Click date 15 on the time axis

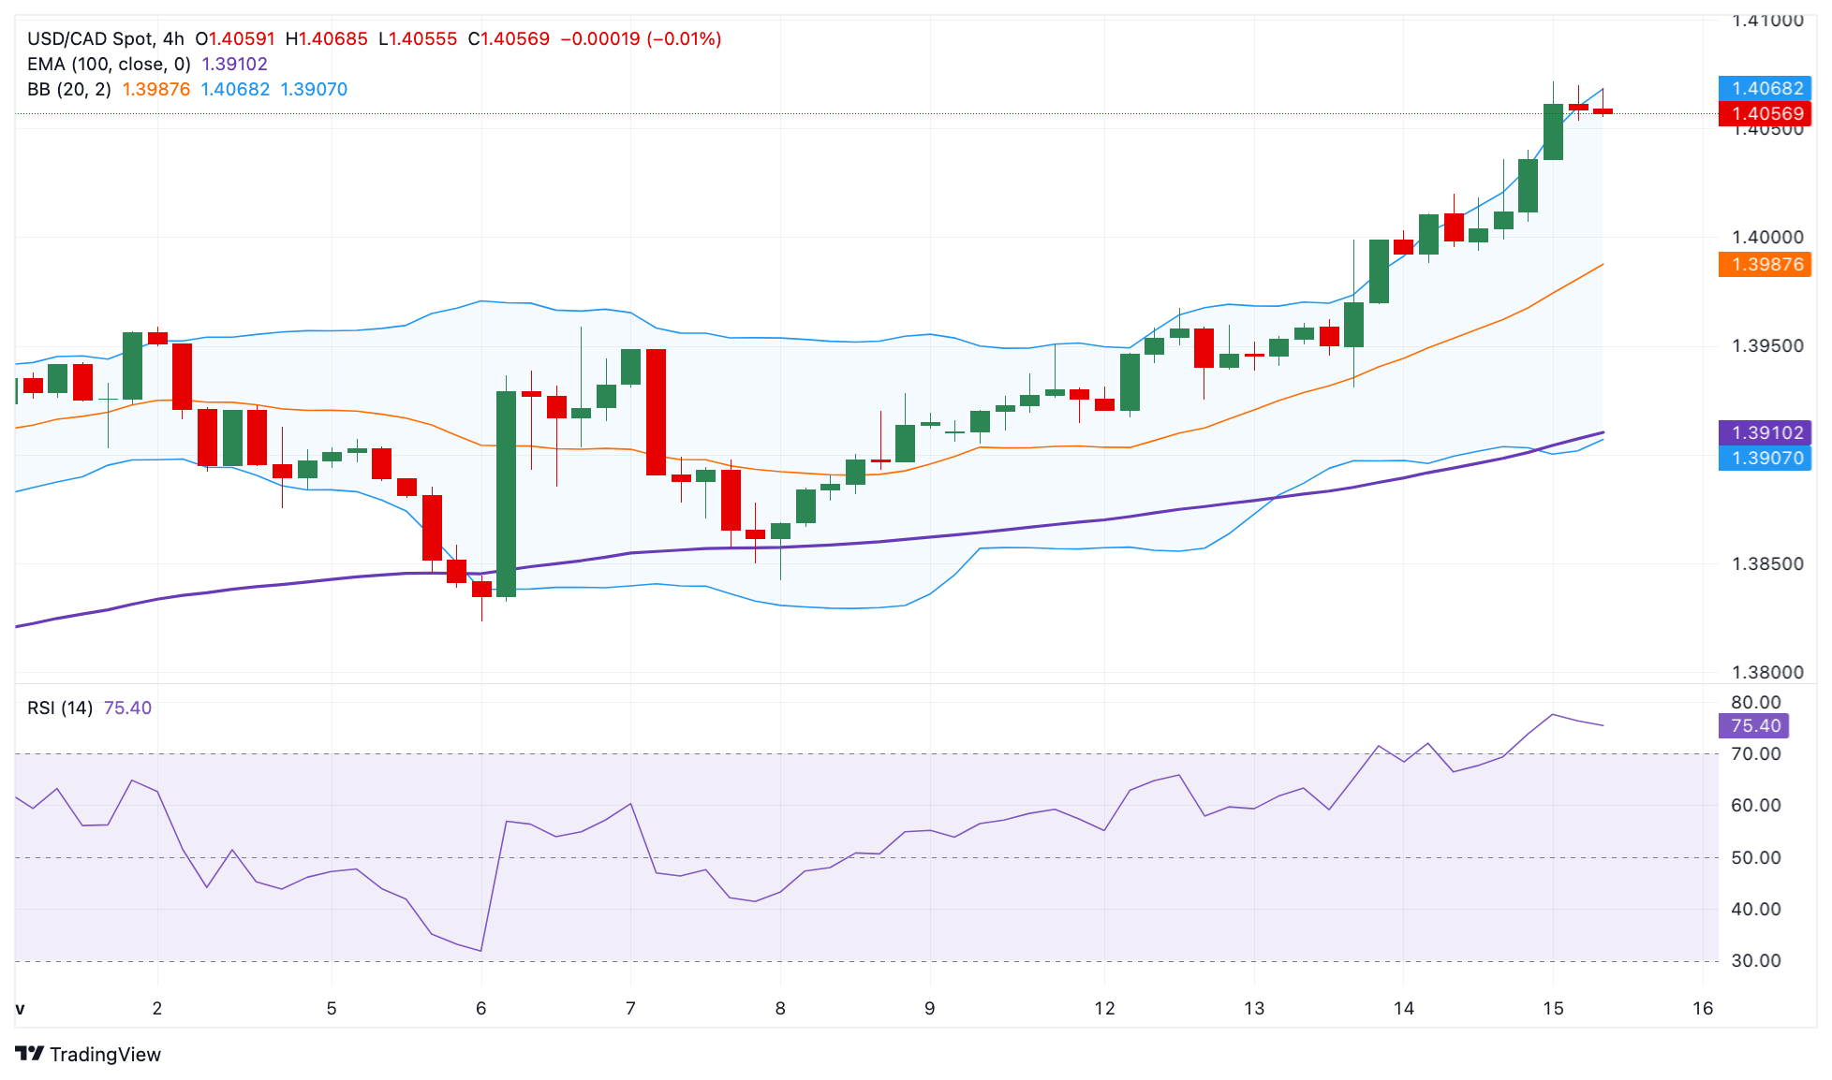click(x=1553, y=1008)
